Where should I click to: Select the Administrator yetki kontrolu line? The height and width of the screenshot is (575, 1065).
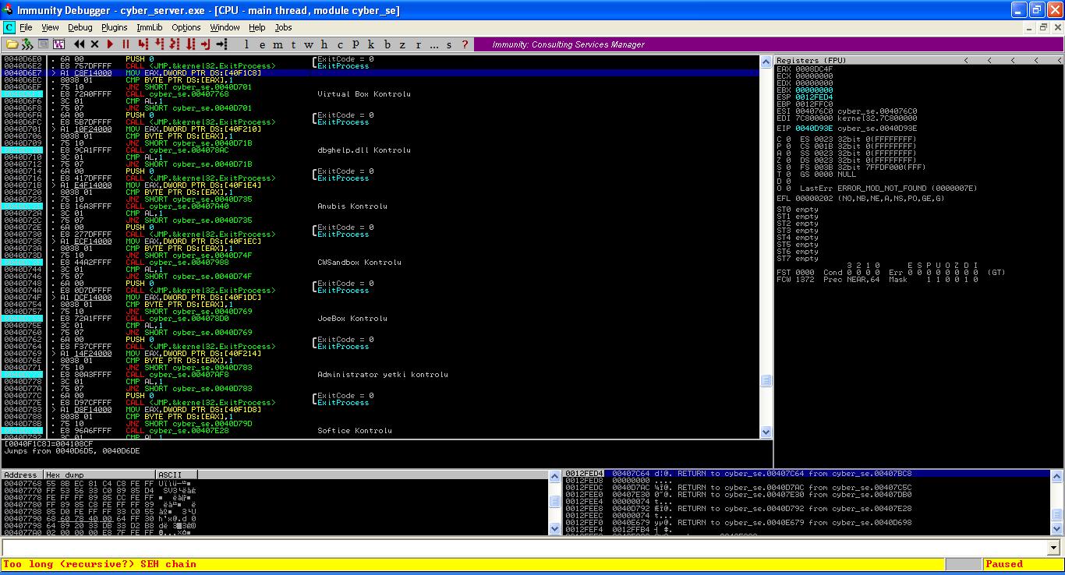click(x=382, y=375)
